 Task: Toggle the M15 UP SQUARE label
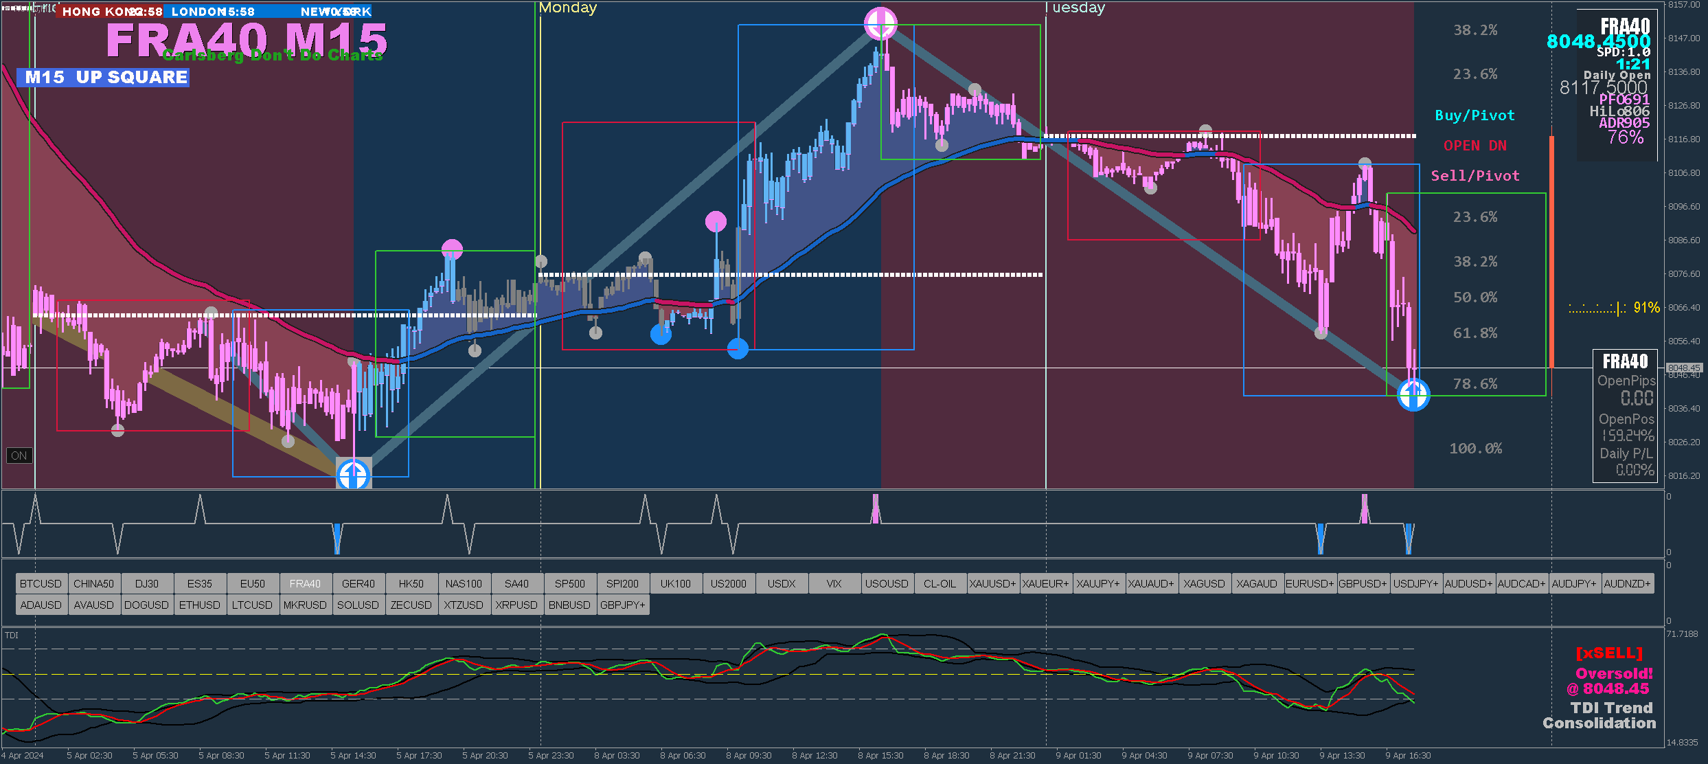coord(103,77)
